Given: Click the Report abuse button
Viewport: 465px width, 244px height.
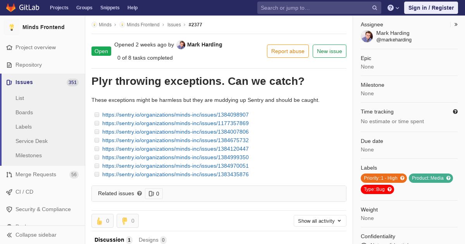Looking at the screenshot, I should 288,51.
